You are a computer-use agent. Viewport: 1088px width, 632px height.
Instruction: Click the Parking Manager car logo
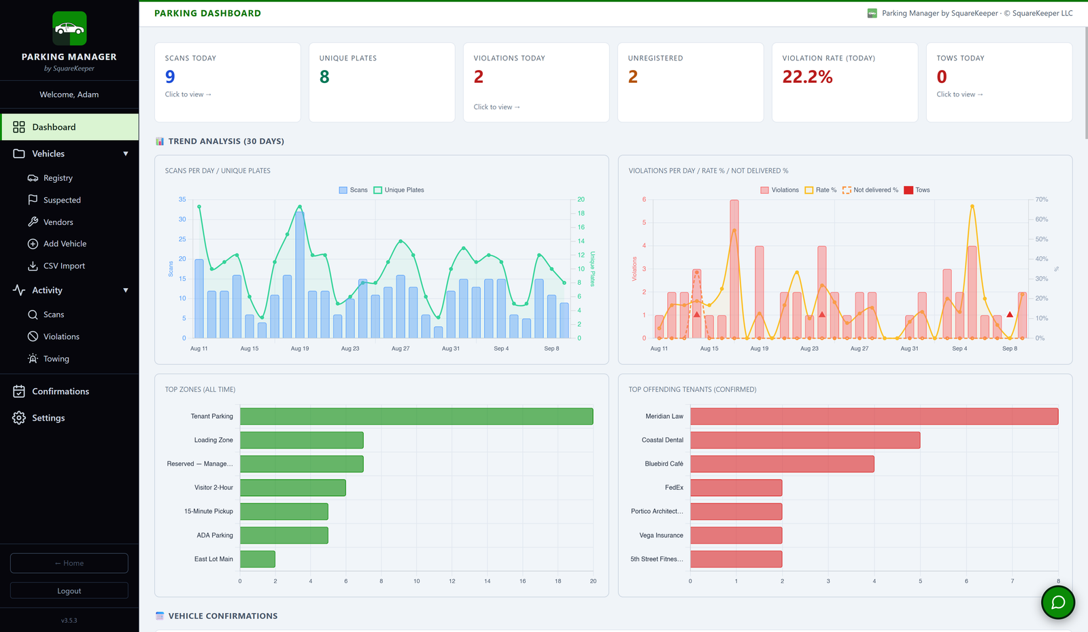tap(69, 29)
